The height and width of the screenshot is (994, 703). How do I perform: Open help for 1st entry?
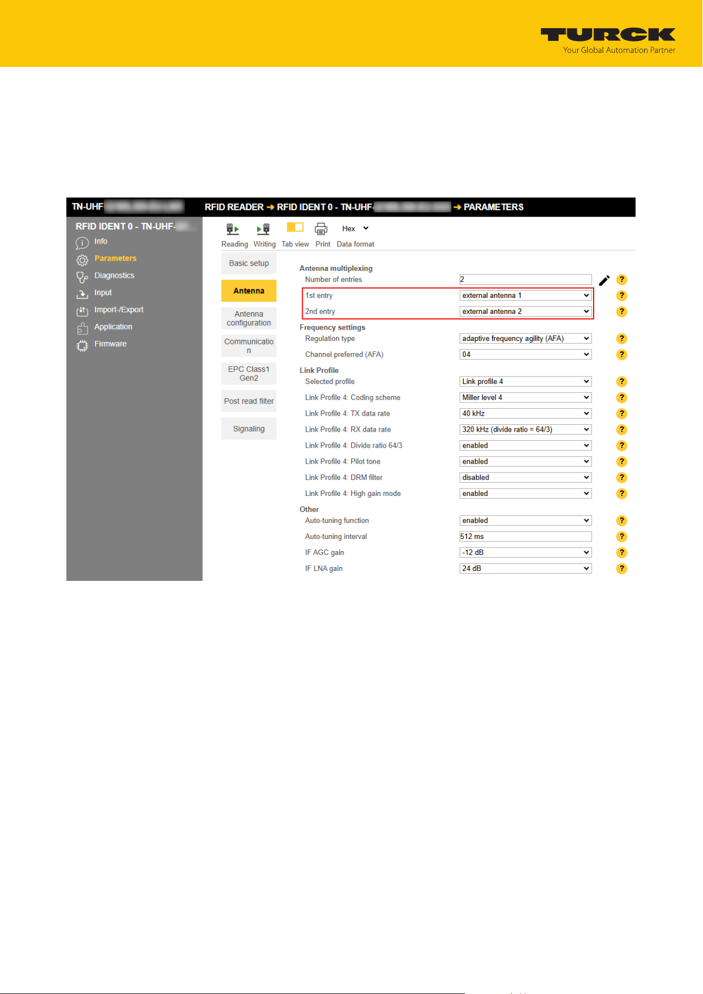pos(622,296)
